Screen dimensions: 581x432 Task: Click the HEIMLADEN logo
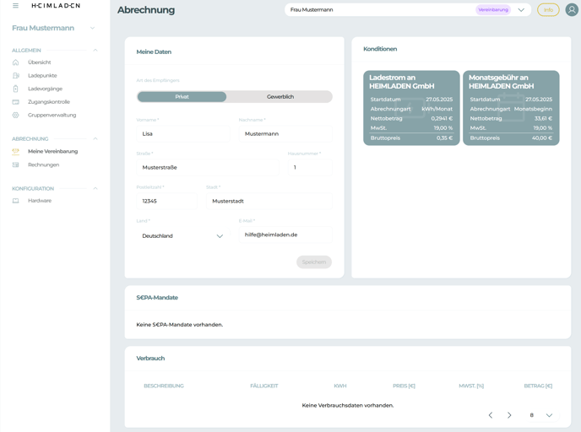point(56,6)
